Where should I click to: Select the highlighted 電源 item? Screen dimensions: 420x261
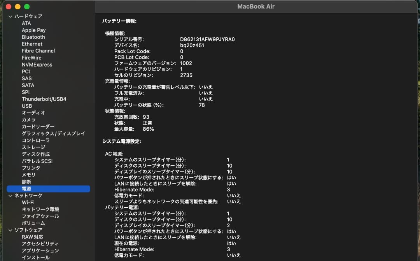[27, 189]
